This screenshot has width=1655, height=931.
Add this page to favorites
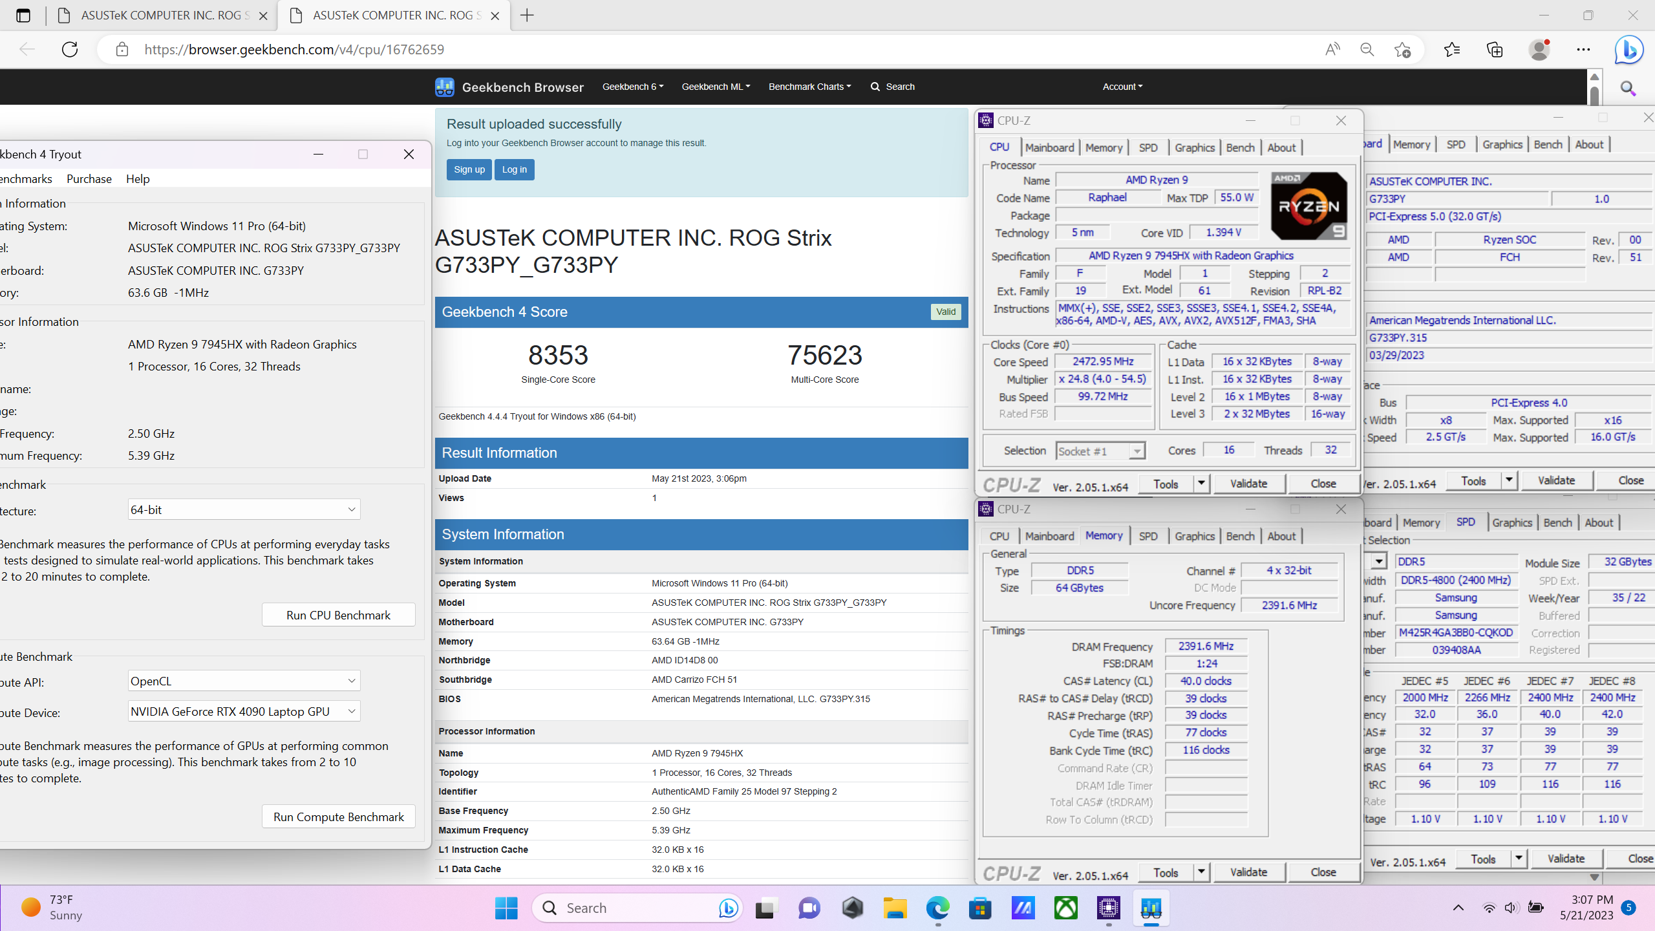click(x=1402, y=49)
